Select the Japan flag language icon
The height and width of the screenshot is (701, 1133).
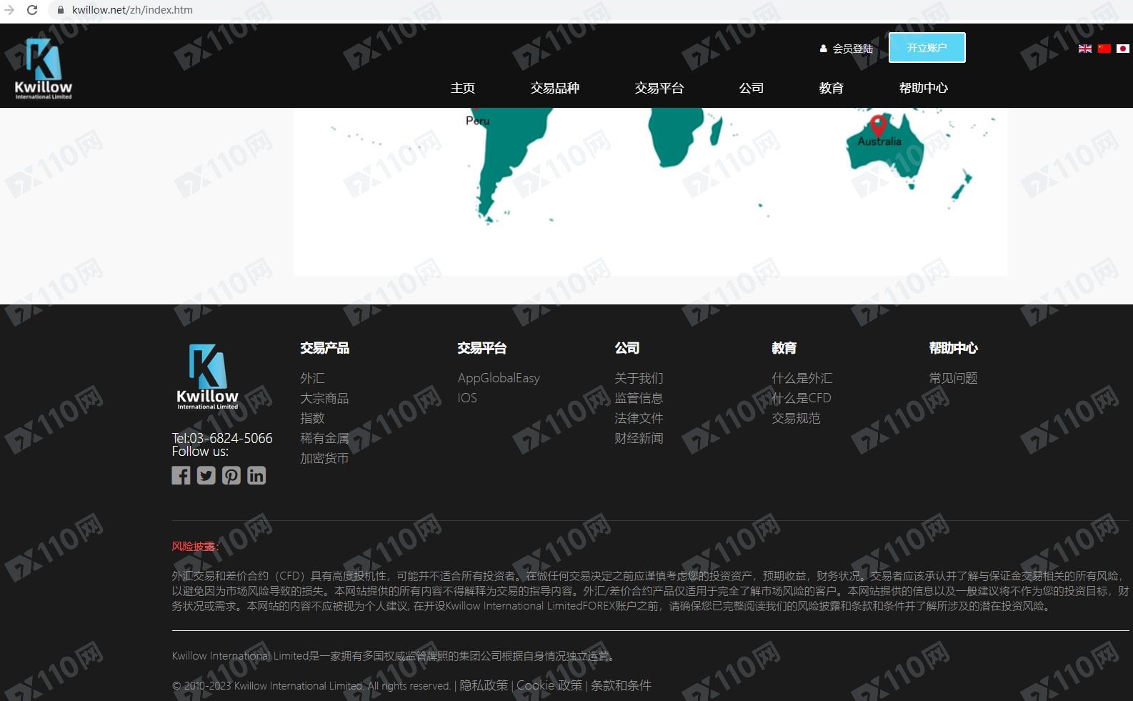(1122, 49)
